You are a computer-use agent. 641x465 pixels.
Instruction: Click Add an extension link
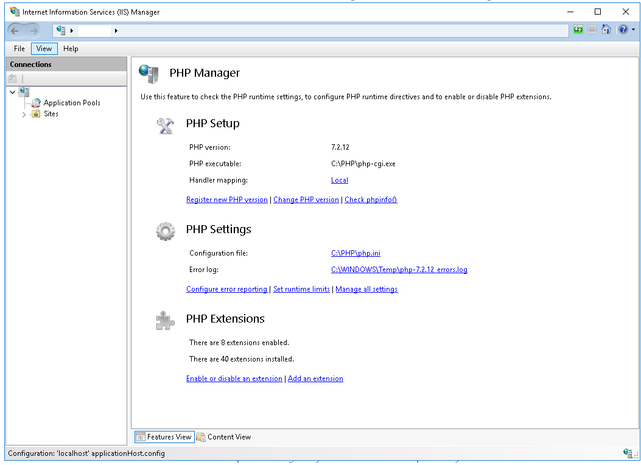pyautogui.click(x=315, y=379)
